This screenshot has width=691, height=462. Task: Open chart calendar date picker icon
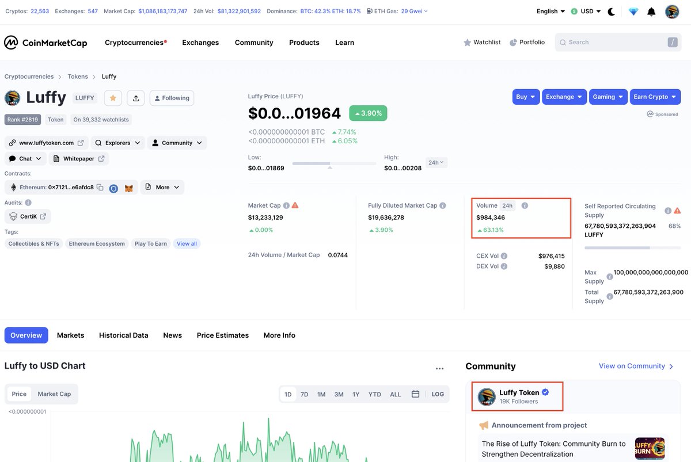pyautogui.click(x=415, y=394)
